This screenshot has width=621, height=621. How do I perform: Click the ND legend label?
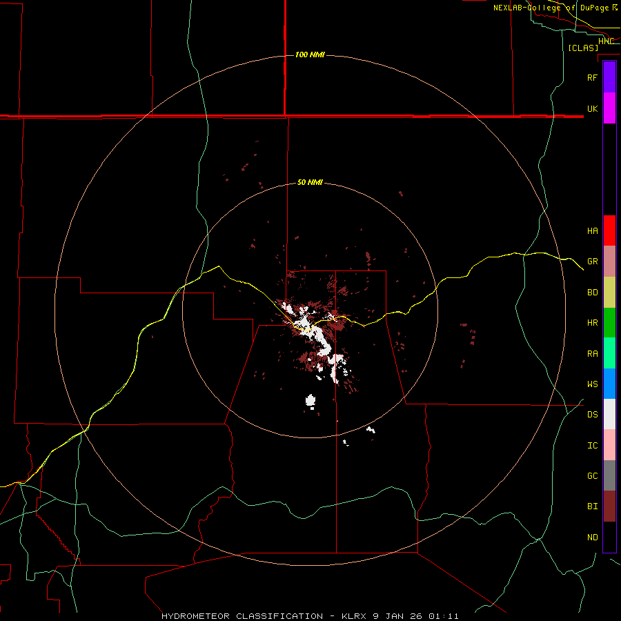coord(592,538)
